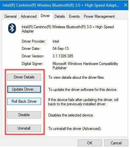Open the Power Management tab

click(99, 16)
